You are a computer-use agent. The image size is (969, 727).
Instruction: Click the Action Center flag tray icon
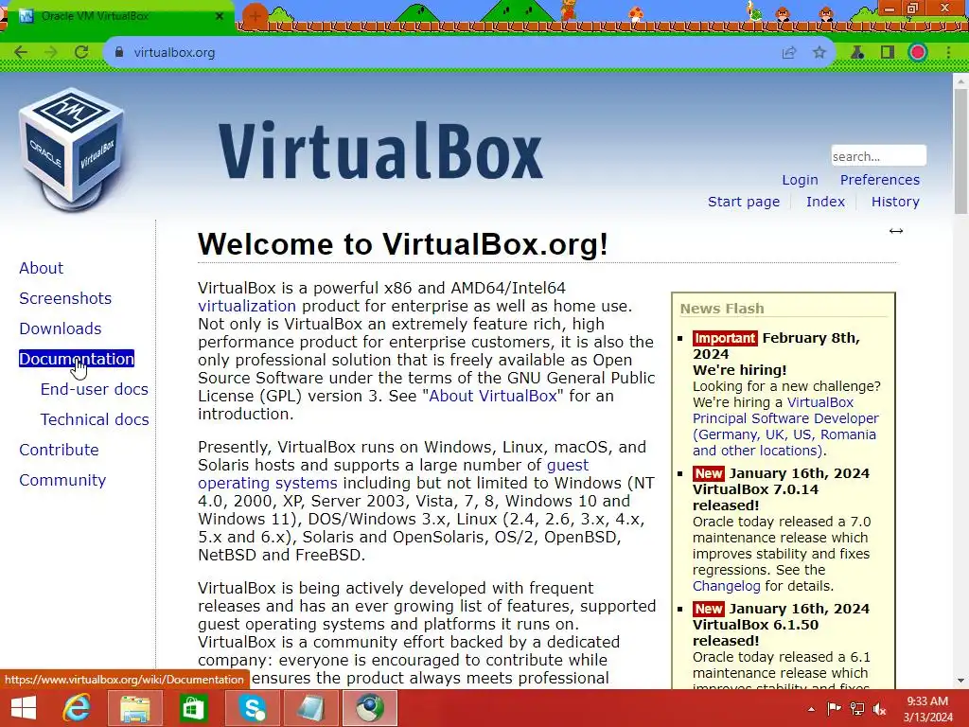coord(834,709)
